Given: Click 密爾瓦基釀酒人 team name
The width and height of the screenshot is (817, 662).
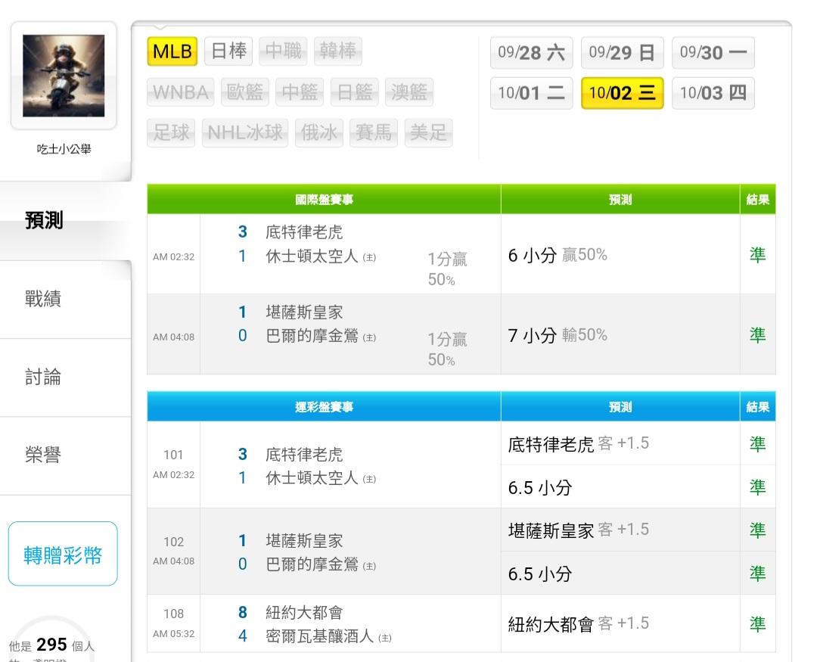Looking at the screenshot, I should point(319,636).
